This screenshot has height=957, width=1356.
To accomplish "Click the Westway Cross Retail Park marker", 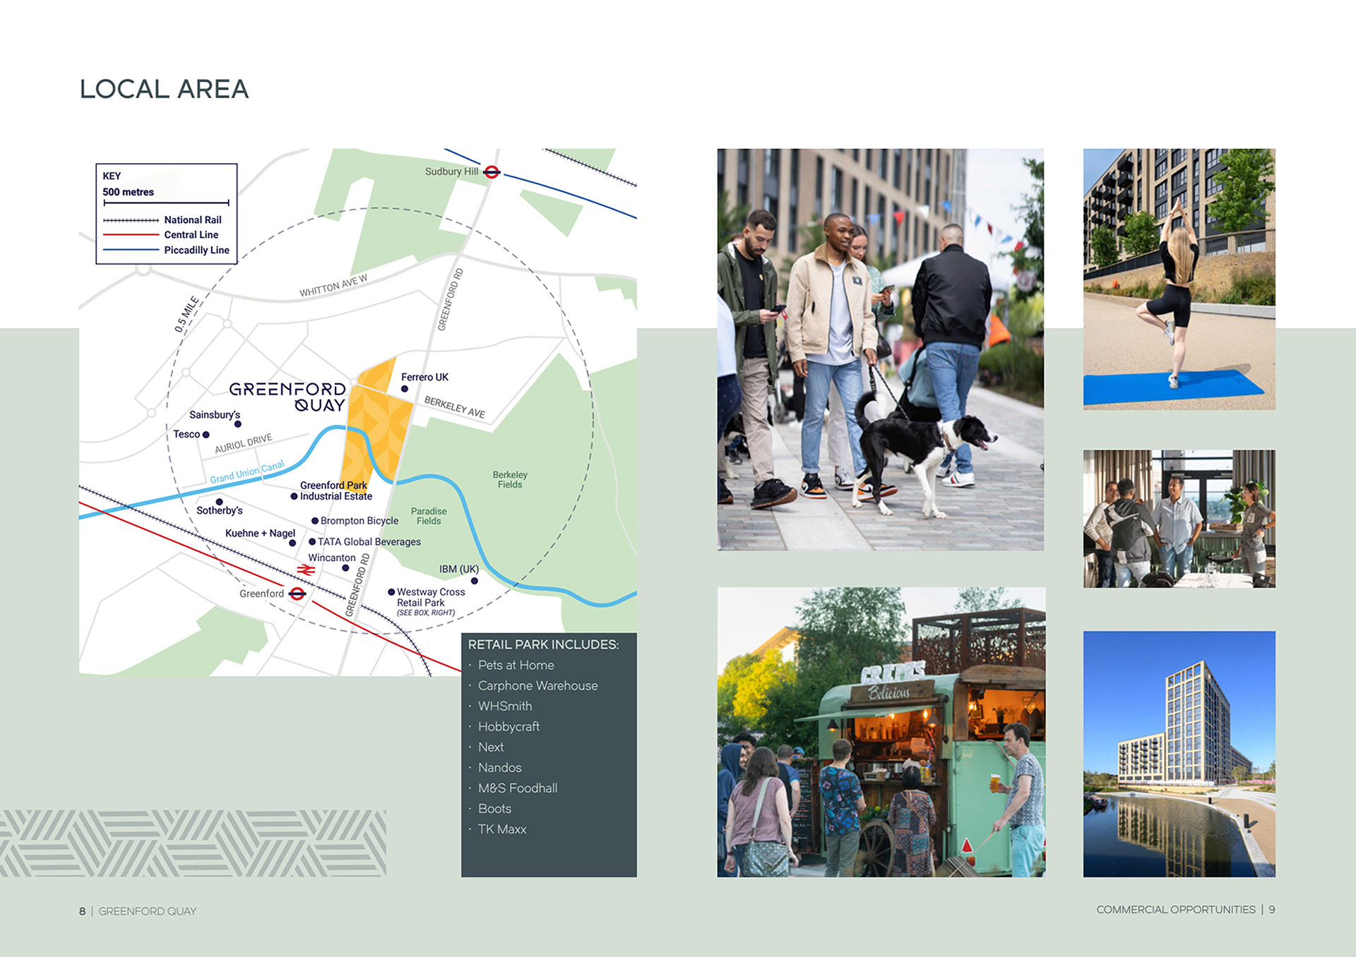I will pos(391,592).
